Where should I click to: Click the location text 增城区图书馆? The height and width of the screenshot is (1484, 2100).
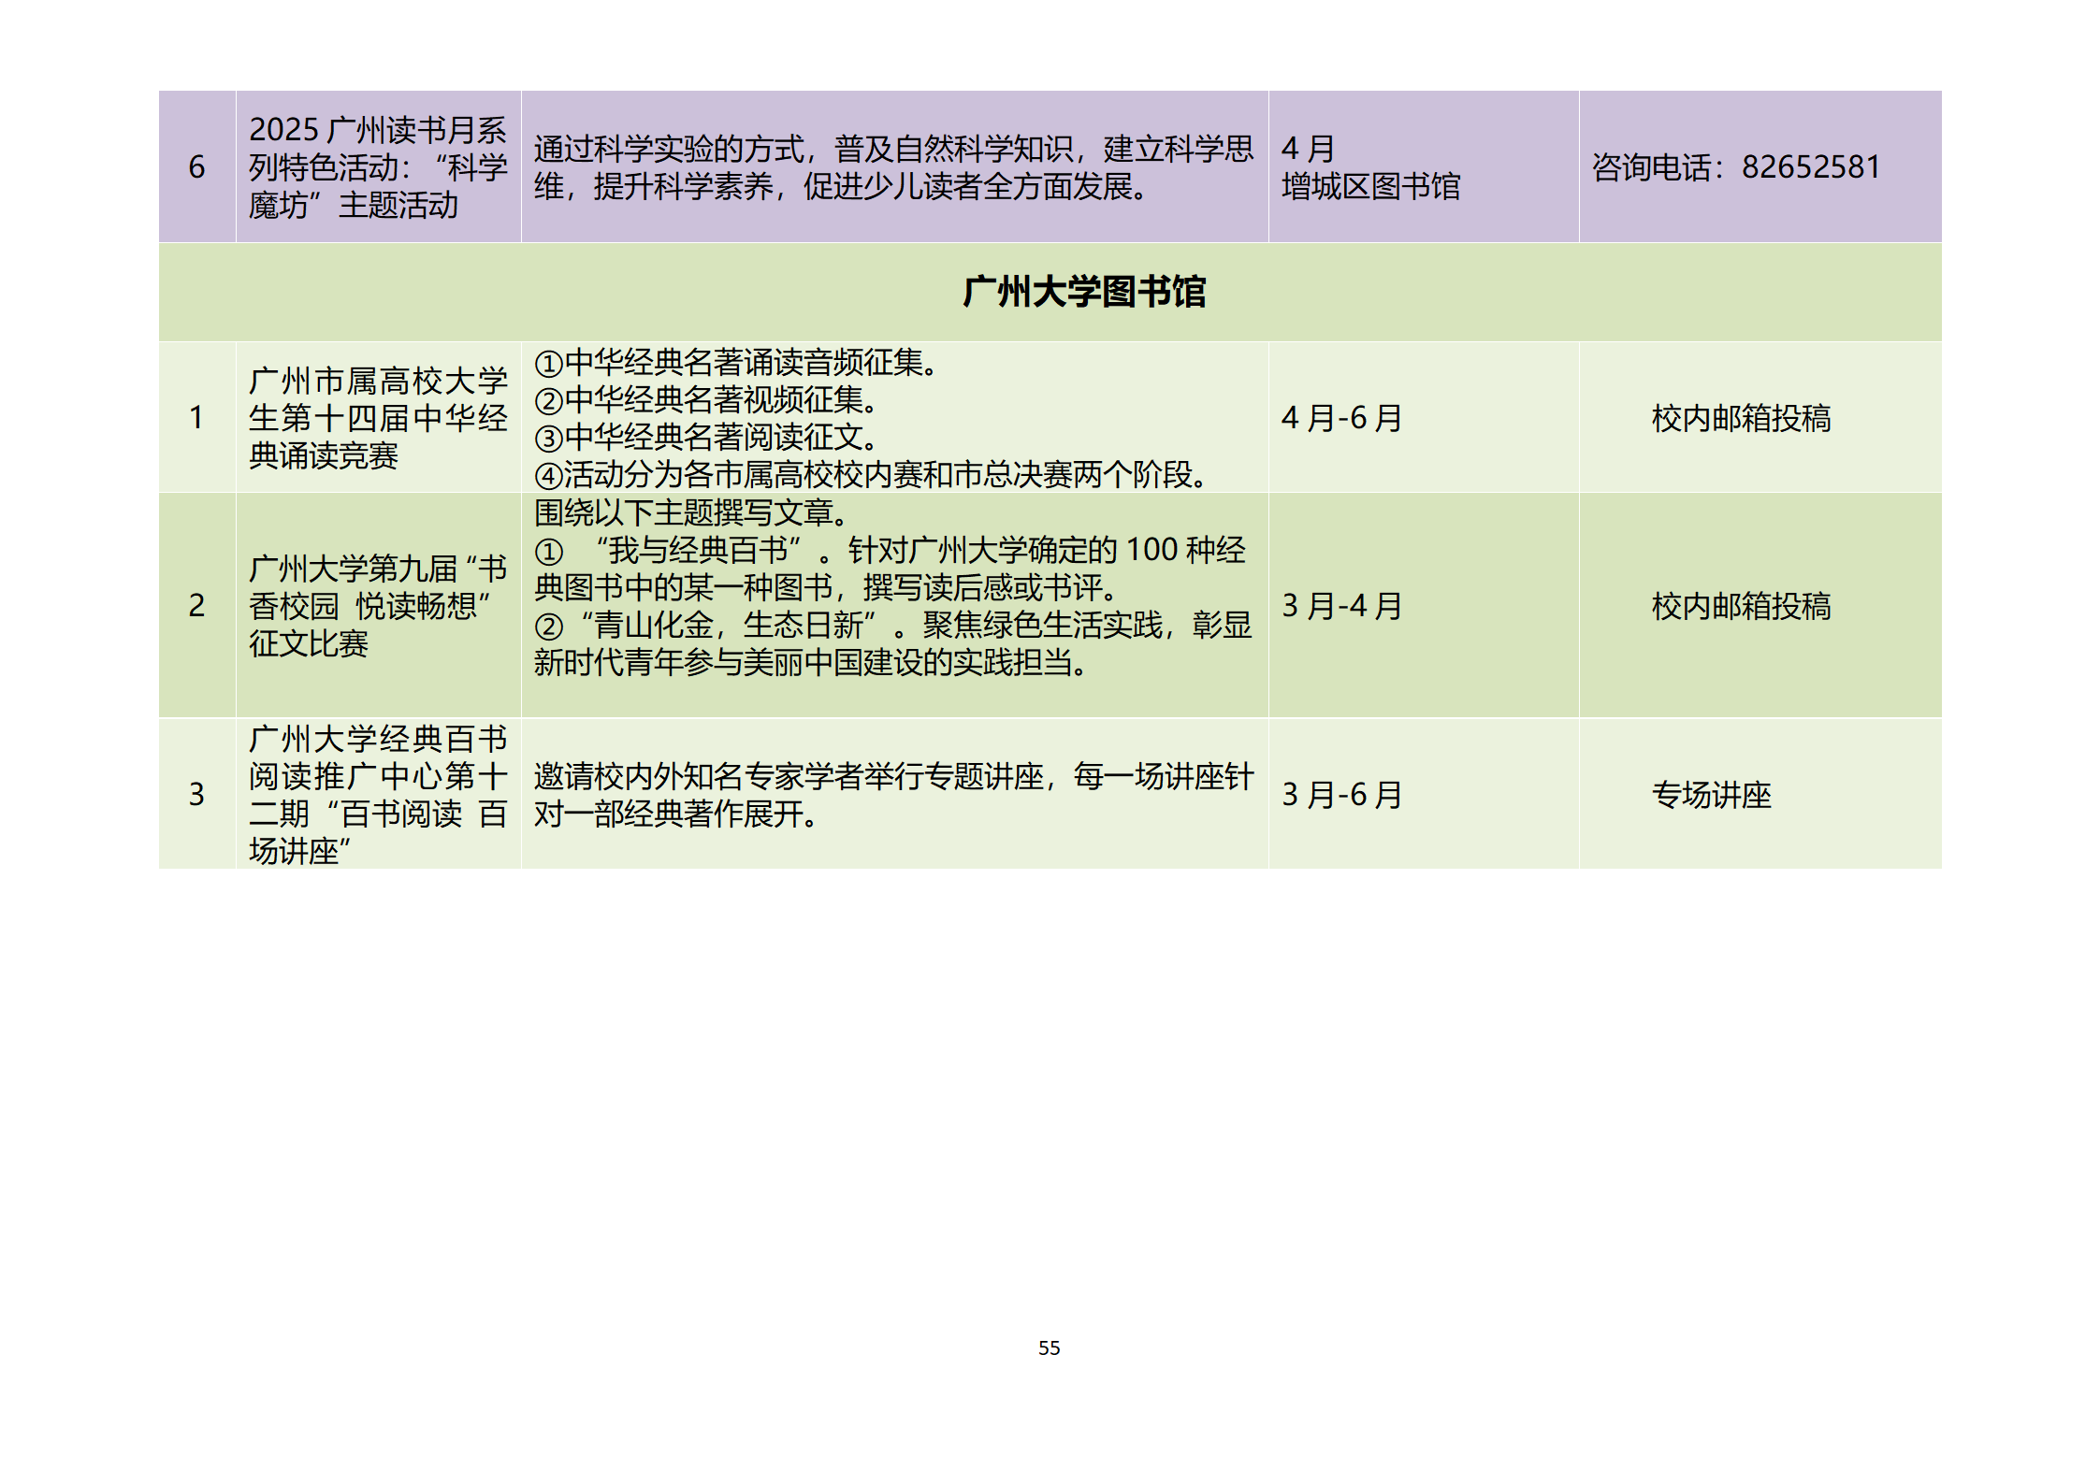(x=1370, y=187)
